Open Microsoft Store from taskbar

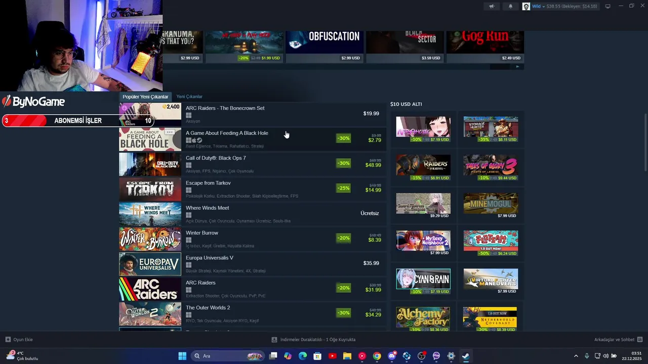pyautogui.click(x=317, y=356)
